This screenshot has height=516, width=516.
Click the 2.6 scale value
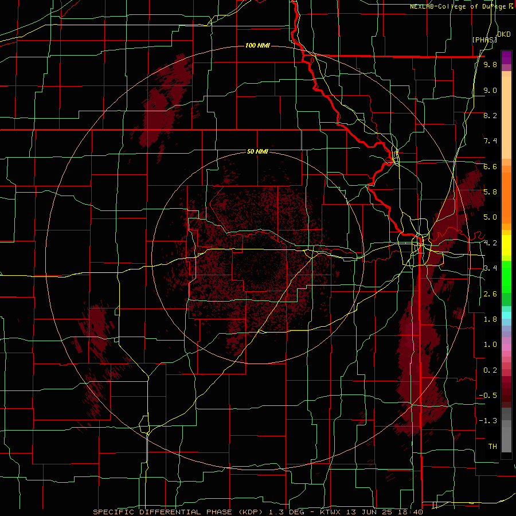490,294
